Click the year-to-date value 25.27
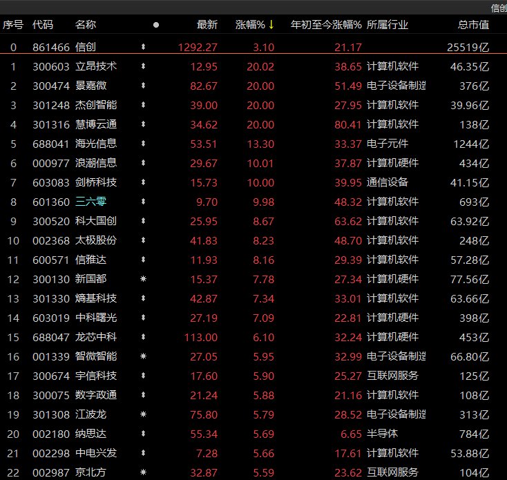The width and height of the screenshot is (507, 480). point(348,376)
